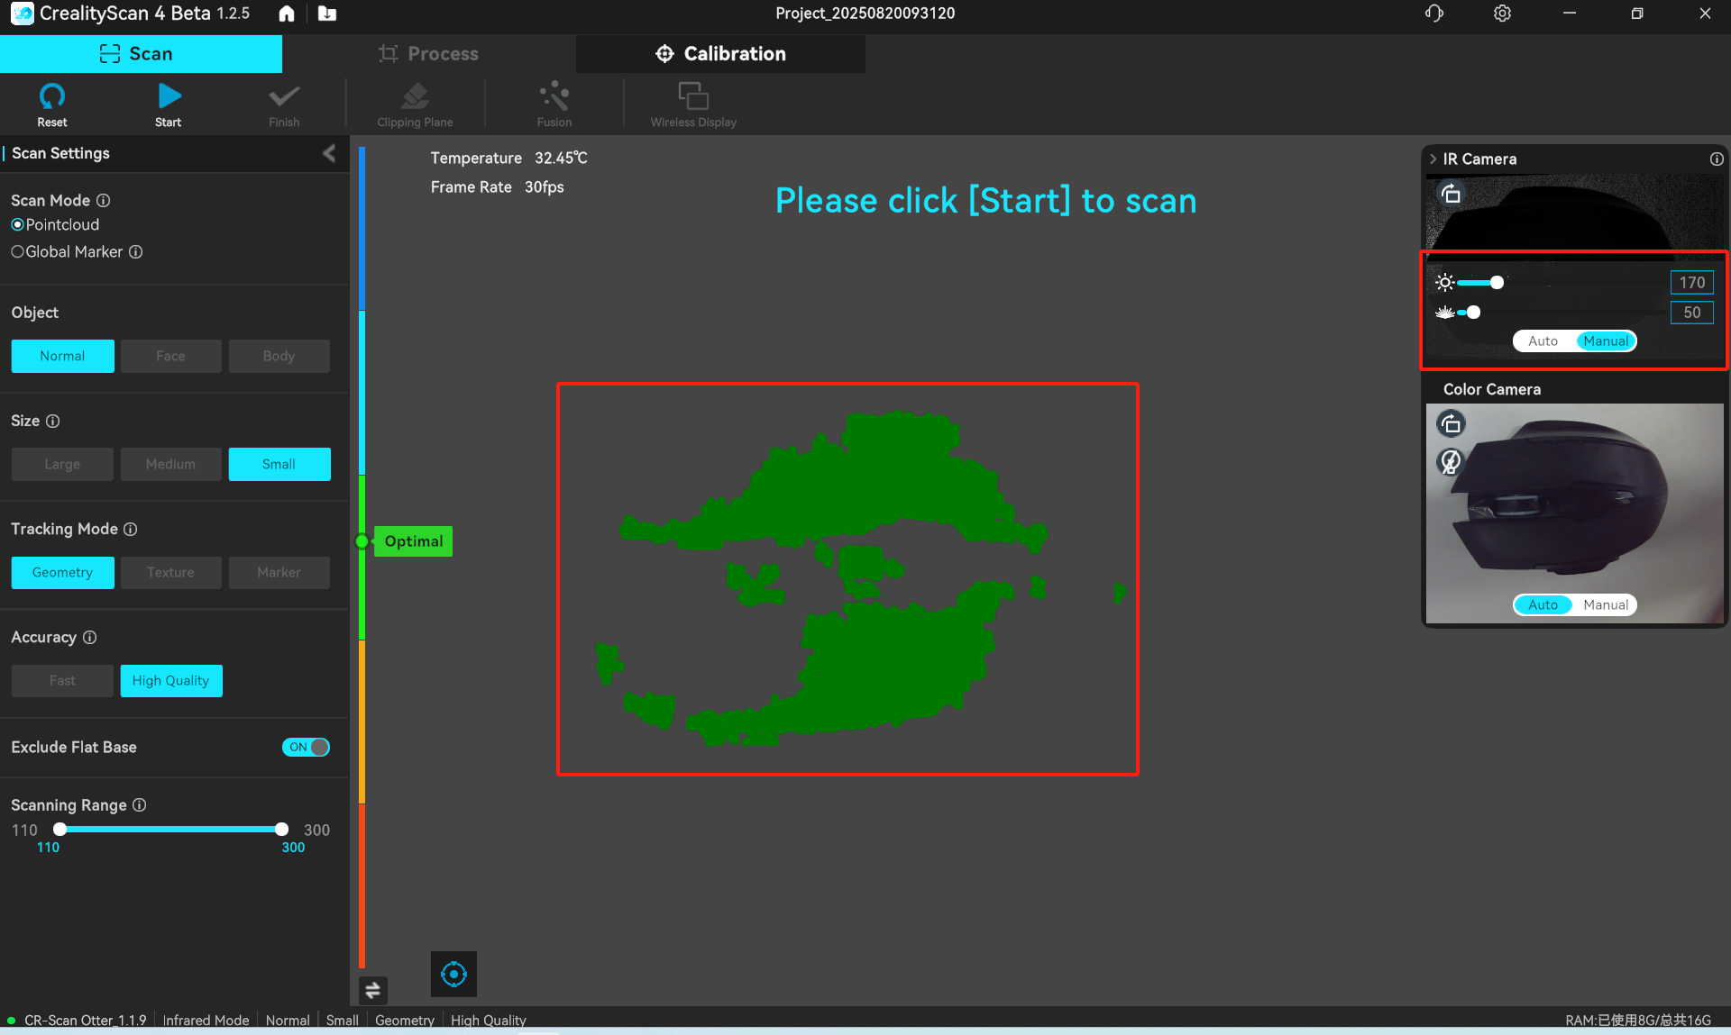Select the Global Marker scan mode
This screenshot has height=1035, width=1731.
(18, 252)
